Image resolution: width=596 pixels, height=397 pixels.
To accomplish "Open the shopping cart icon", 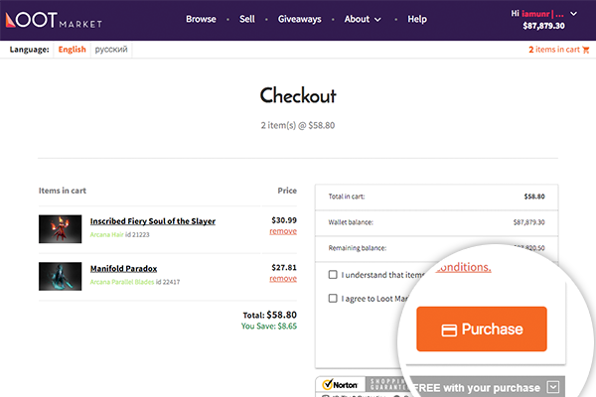I will pos(586,50).
